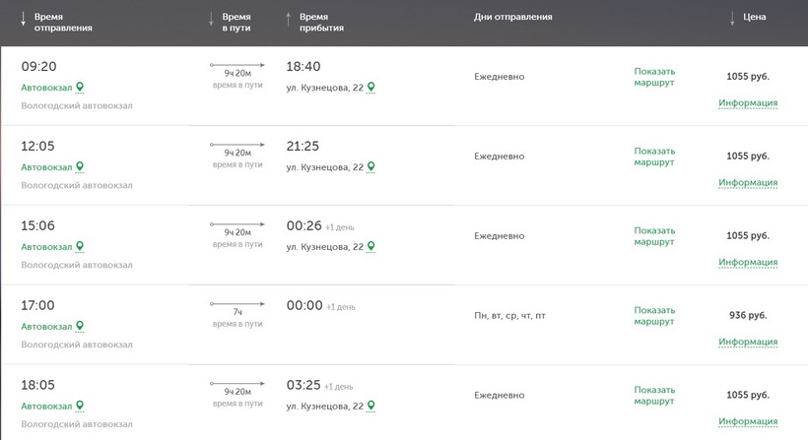This screenshot has height=440, width=808.
Task: Click map pin next to 21:25 arrival address
Action: click(371, 166)
